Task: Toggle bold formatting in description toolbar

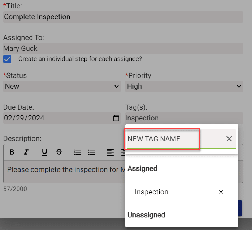Action: (x=12, y=152)
